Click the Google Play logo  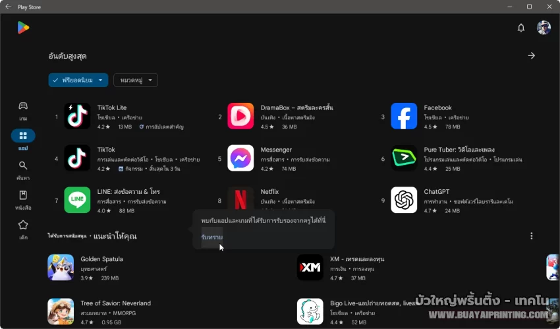[23, 28]
